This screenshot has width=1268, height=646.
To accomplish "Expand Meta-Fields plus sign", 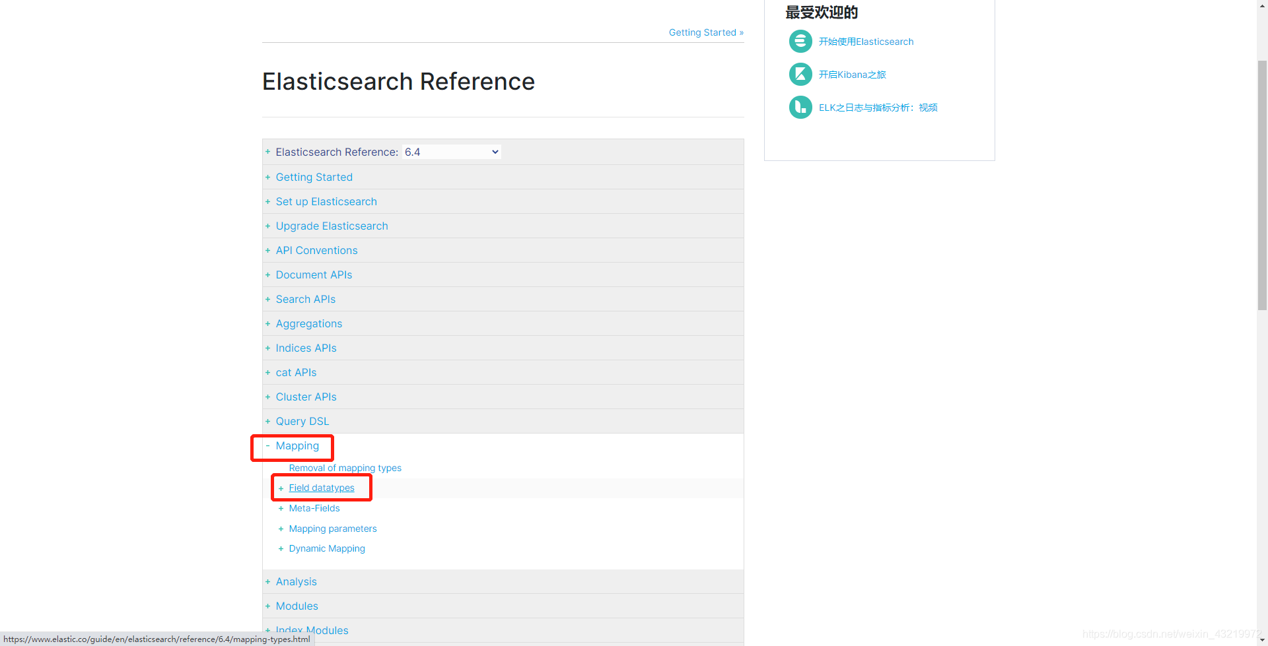I will point(281,508).
